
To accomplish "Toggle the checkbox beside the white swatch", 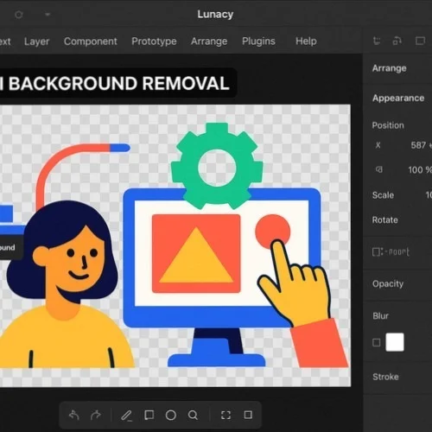I will coord(377,342).
